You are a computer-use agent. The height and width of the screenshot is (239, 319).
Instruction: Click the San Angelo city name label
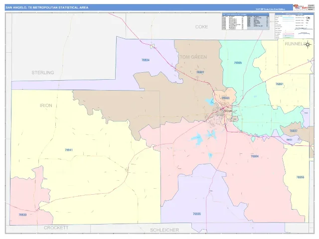tap(227, 111)
